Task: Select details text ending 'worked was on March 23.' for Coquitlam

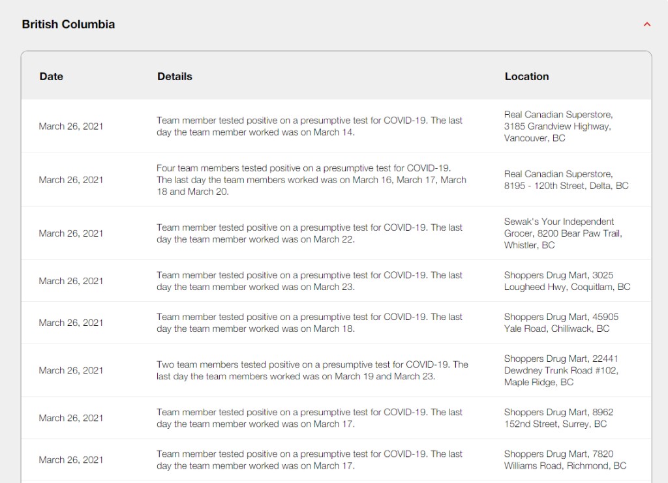Action: (309, 281)
